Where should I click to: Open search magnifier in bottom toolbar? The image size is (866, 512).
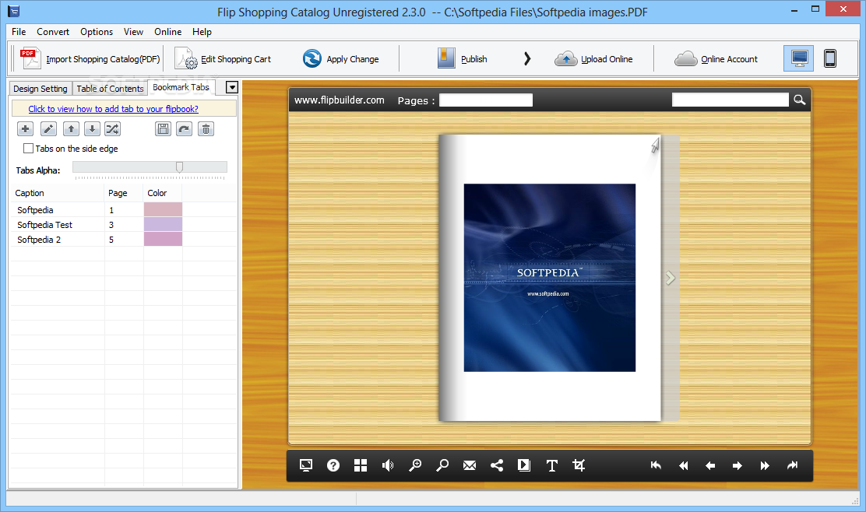[x=442, y=465]
